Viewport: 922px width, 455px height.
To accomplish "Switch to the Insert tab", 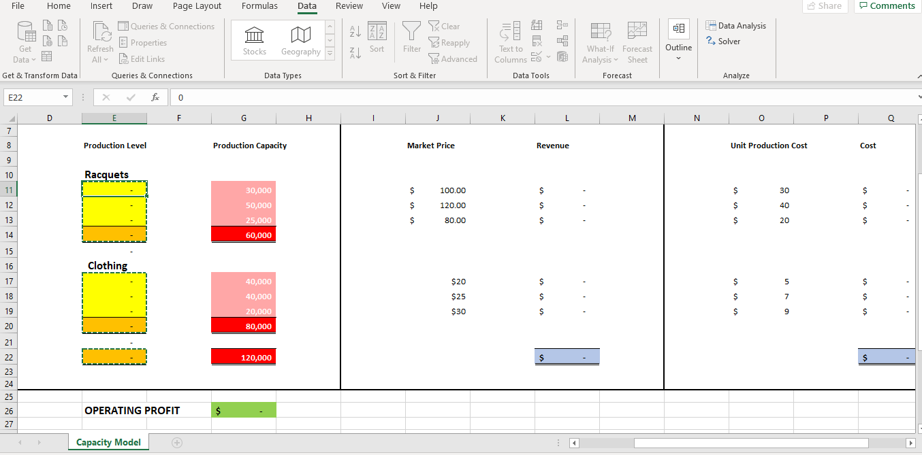I will (101, 6).
